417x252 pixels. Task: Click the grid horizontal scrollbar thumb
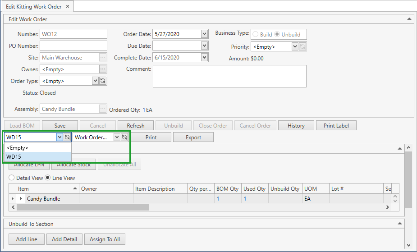82,207
